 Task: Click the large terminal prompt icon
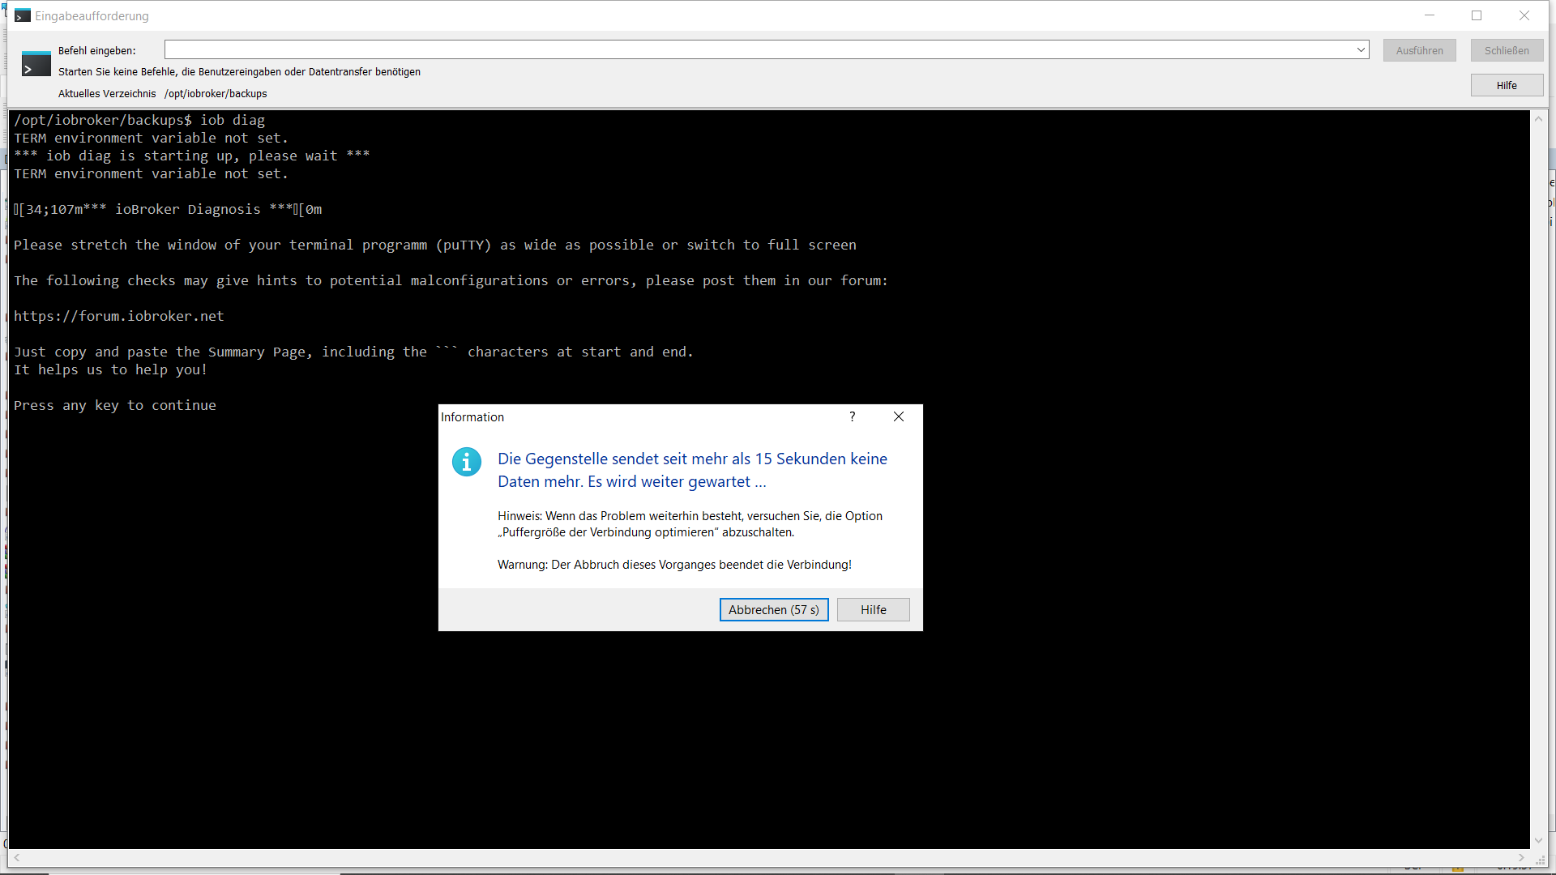(36, 64)
